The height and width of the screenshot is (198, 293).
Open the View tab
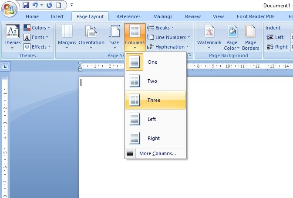218,16
